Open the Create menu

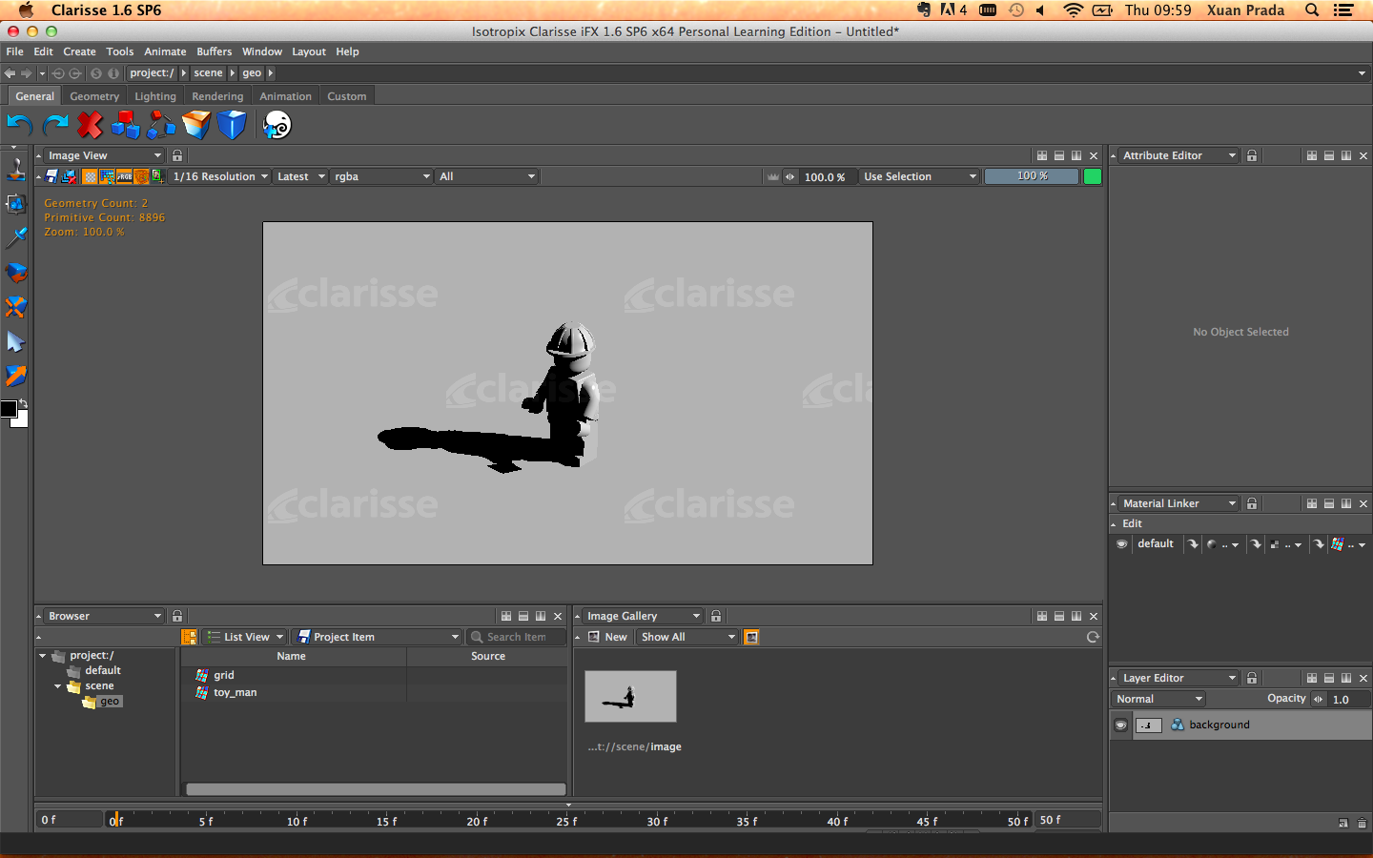point(79,51)
